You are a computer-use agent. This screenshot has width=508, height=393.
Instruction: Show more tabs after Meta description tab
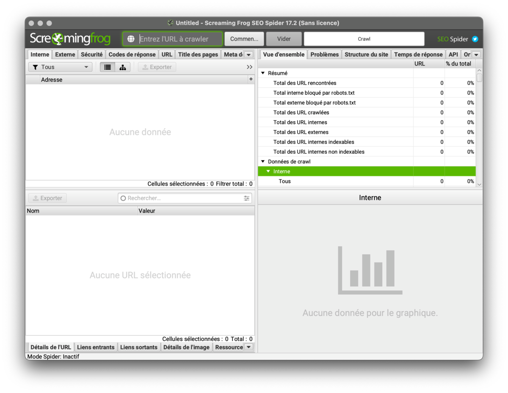click(249, 55)
